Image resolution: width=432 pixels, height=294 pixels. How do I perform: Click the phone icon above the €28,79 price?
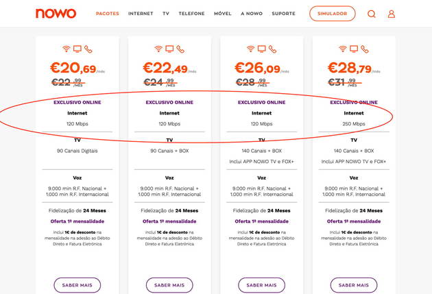[365, 49]
